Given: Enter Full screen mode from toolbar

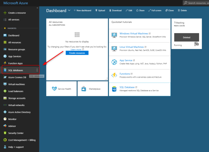Looking at the screenshot, I should coord(155,10).
